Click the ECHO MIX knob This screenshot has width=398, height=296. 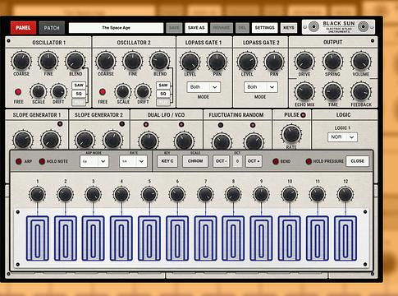point(304,92)
